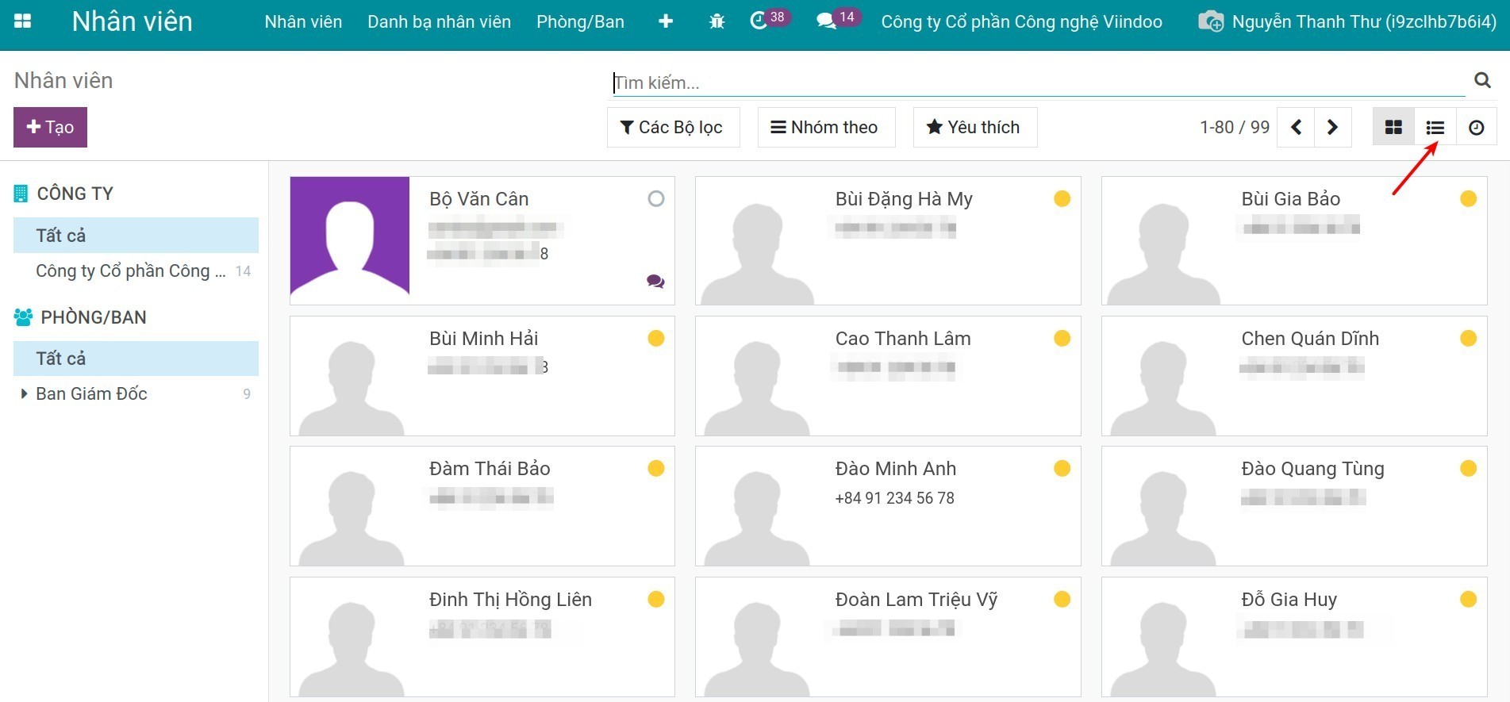The width and height of the screenshot is (1510, 702).
Task: Open the debug bug icon menu
Action: (717, 21)
